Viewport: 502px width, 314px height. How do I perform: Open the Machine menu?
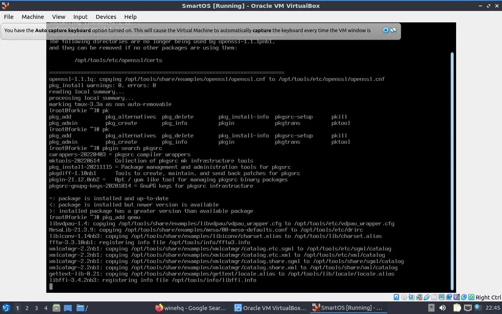point(33,16)
